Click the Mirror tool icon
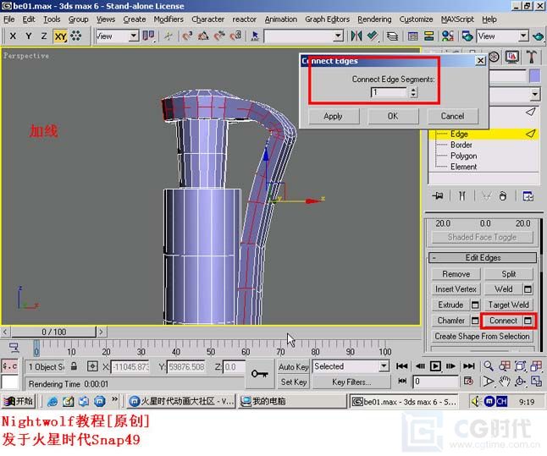The width and height of the screenshot is (547, 456). tap(356, 36)
